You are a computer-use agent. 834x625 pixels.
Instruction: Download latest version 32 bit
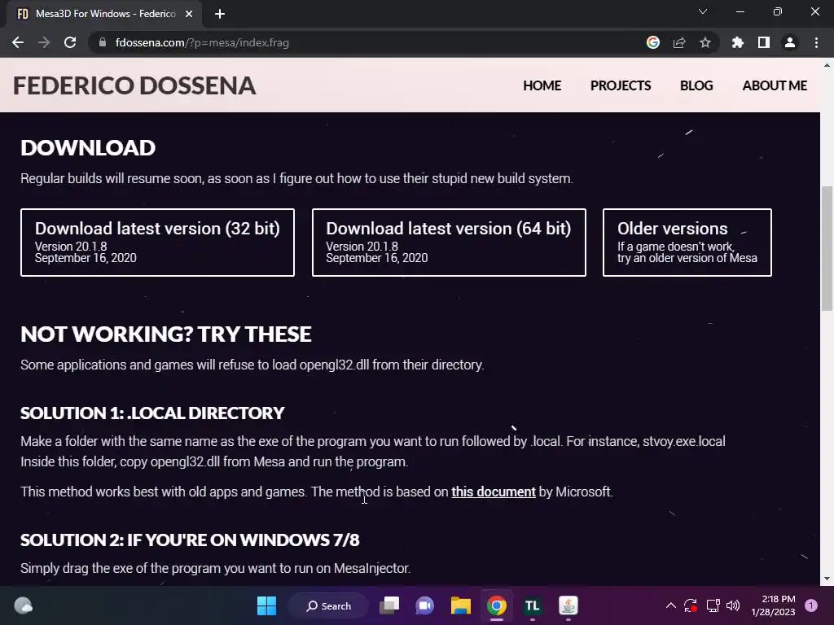(157, 243)
